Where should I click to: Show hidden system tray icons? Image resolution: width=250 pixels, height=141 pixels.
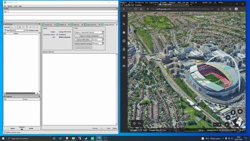pos(223,138)
